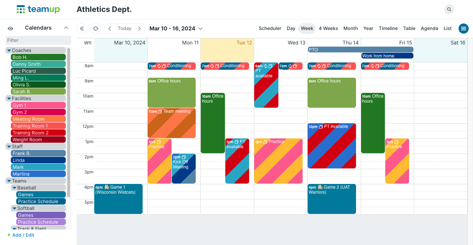This screenshot has width=473, height=245.
Task: Switch to the Month view
Action: [x=351, y=29]
